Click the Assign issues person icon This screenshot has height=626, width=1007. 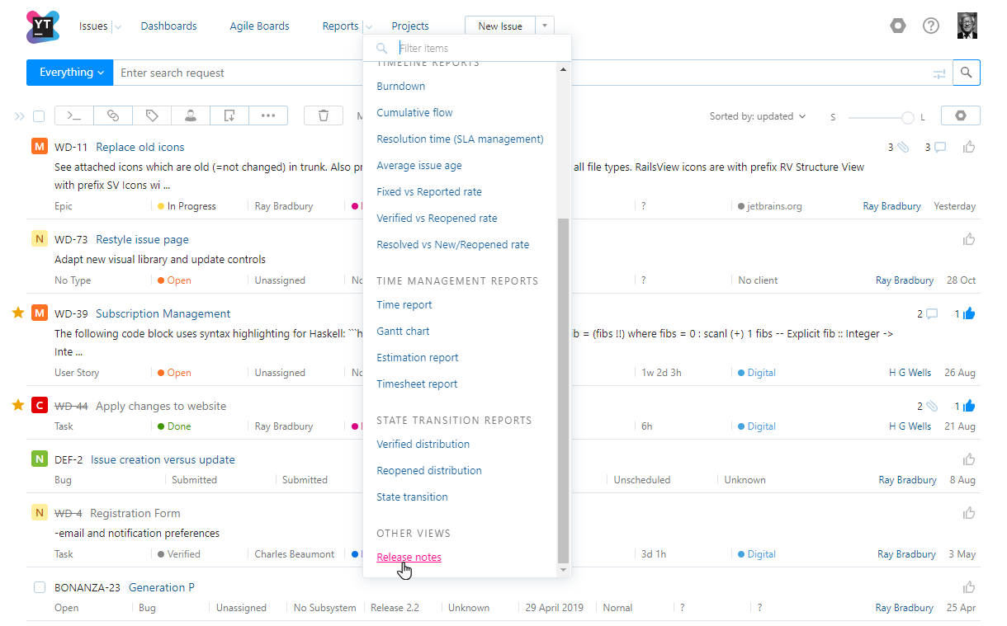(x=190, y=115)
